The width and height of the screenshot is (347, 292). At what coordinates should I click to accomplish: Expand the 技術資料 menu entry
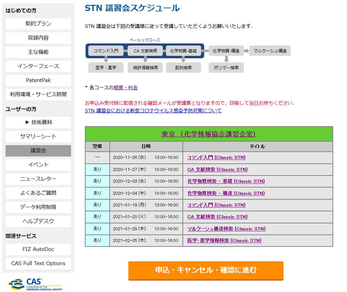coord(38,122)
